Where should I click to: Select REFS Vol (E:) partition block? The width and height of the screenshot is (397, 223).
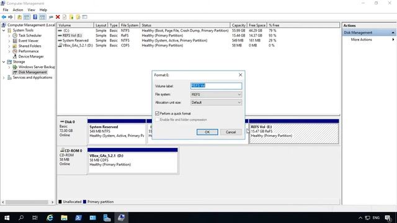pyautogui.click(x=294, y=131)
